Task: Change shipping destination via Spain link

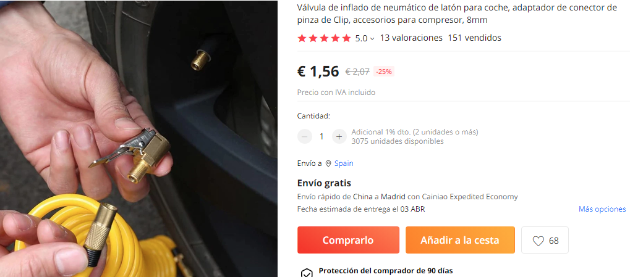Action: pyautogui.click(x=344, y=163)
